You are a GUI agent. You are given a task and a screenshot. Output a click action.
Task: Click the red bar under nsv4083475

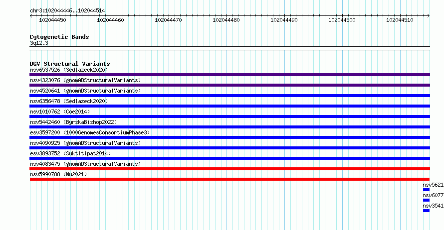tap(229, 169)
